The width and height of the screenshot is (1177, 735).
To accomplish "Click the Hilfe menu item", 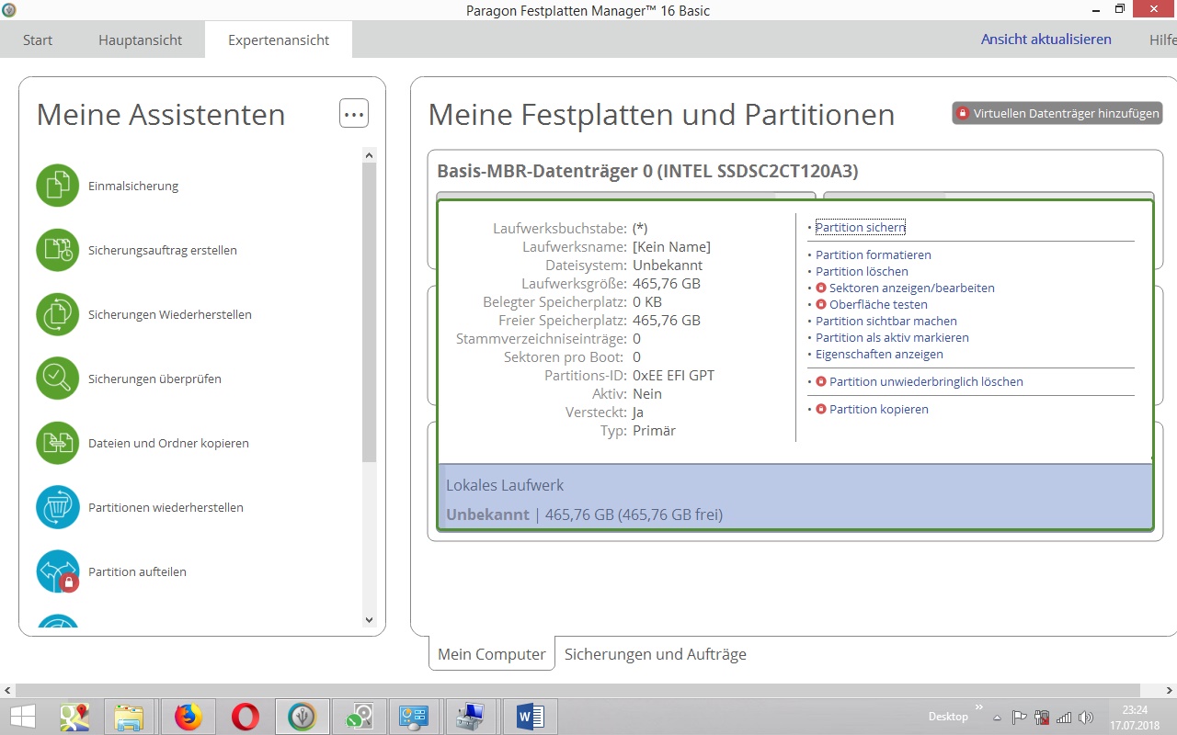I will 1162,40.
